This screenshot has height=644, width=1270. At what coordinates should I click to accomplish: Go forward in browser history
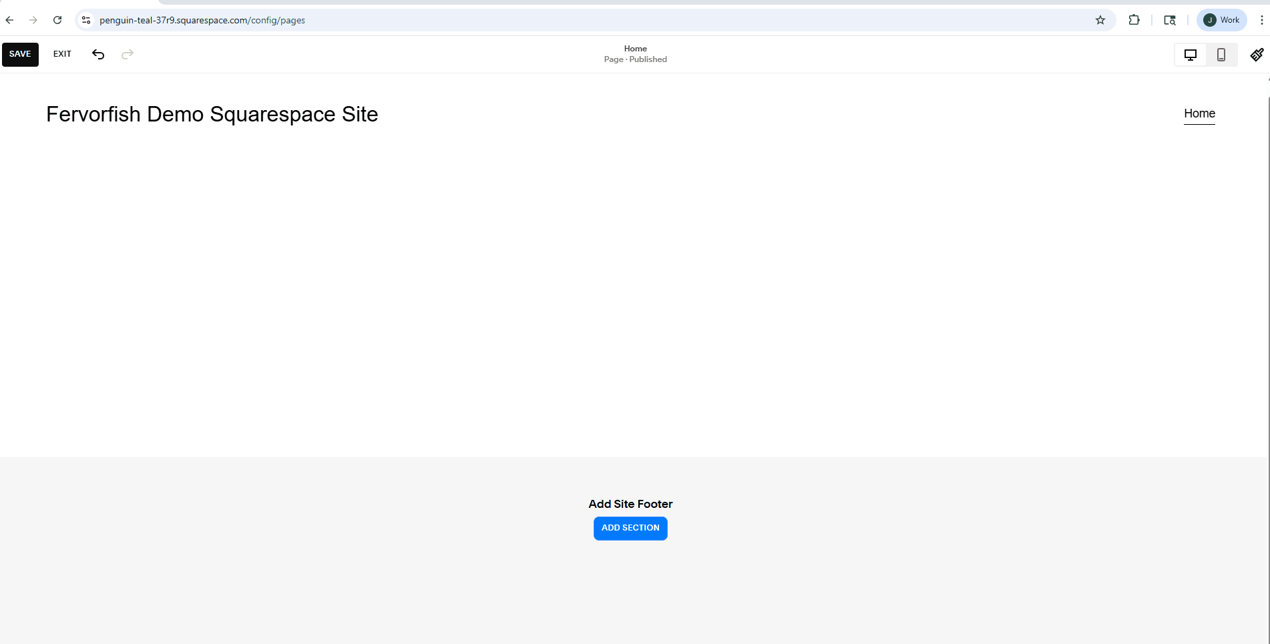tap(33, 20)
